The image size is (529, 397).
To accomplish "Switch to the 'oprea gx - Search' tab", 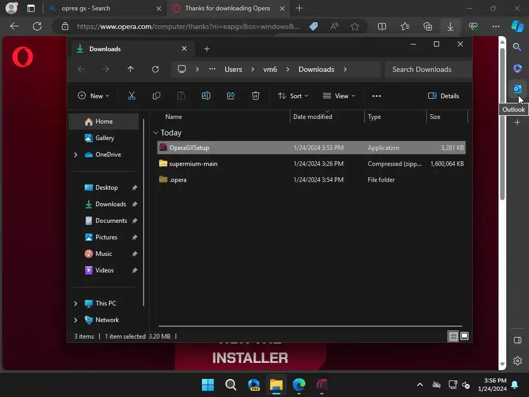I will click(x=104, y=8).
